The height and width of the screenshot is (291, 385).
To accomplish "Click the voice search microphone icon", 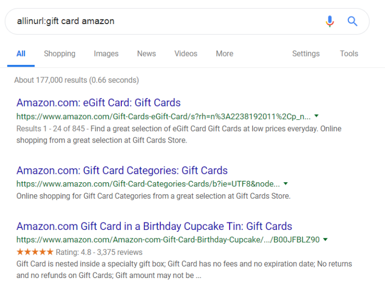I will (330, 22).
